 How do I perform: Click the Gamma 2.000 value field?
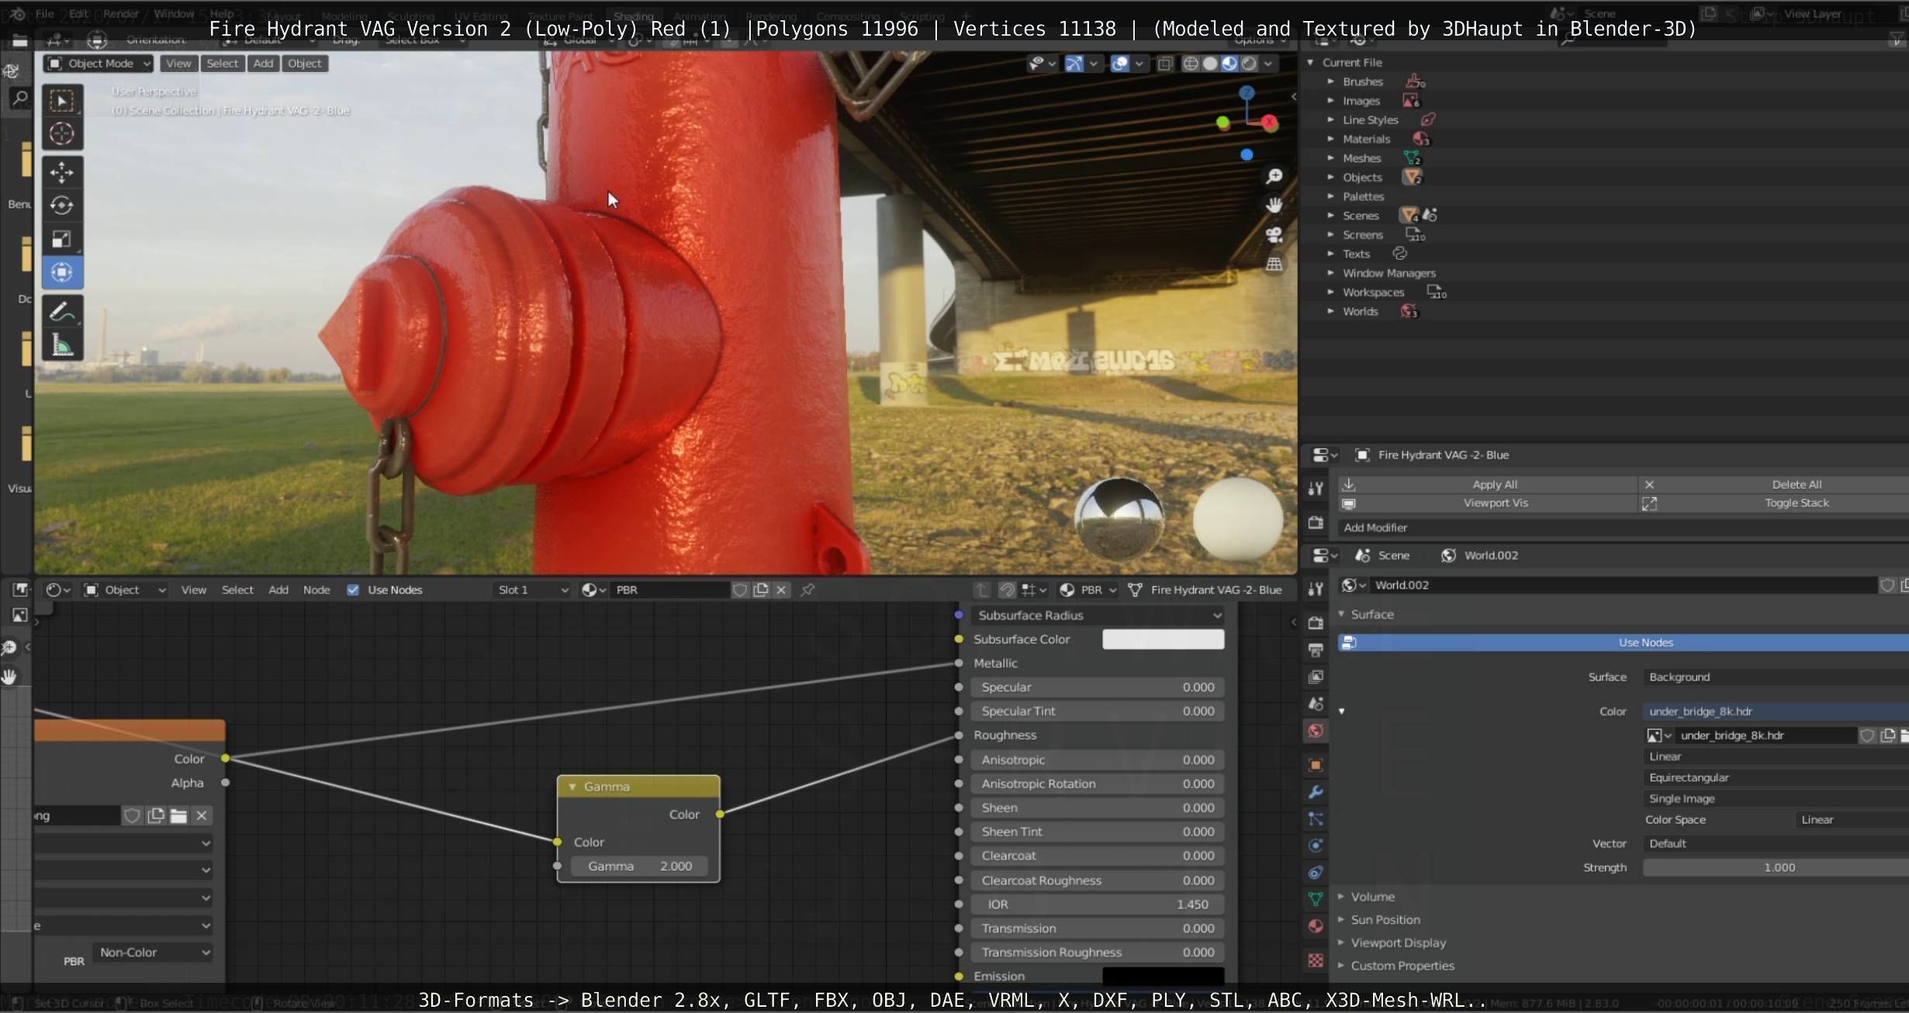639,866
